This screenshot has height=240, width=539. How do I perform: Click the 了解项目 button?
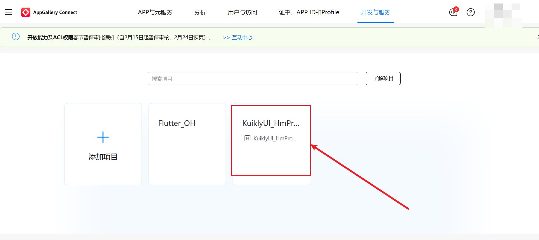tap(383, 78)
